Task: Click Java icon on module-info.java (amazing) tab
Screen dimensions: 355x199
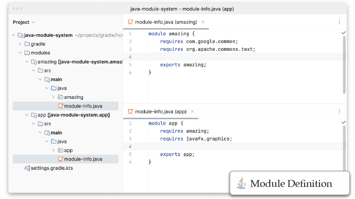Action: coord(130,22)
